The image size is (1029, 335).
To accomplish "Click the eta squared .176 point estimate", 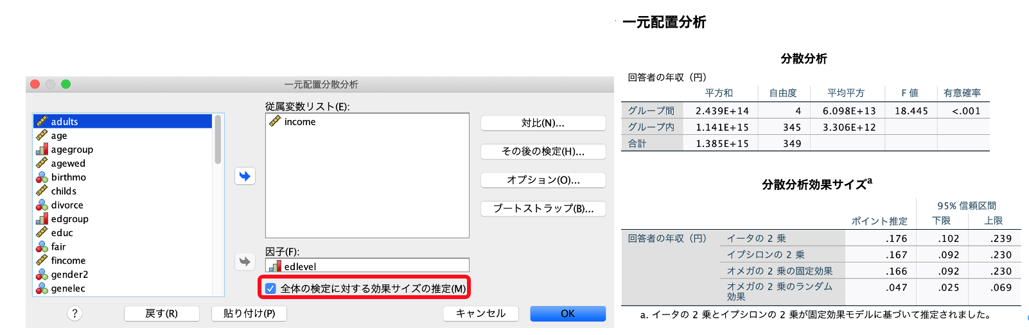I will (897, 238).
